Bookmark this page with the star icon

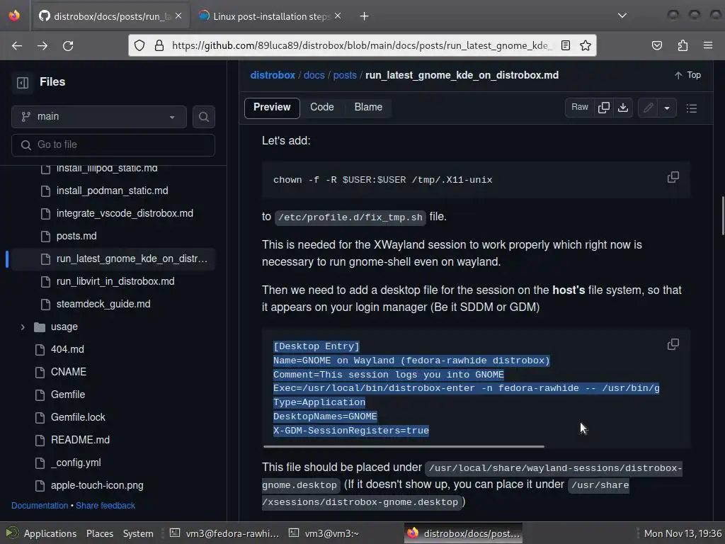[x=586, y=45]
